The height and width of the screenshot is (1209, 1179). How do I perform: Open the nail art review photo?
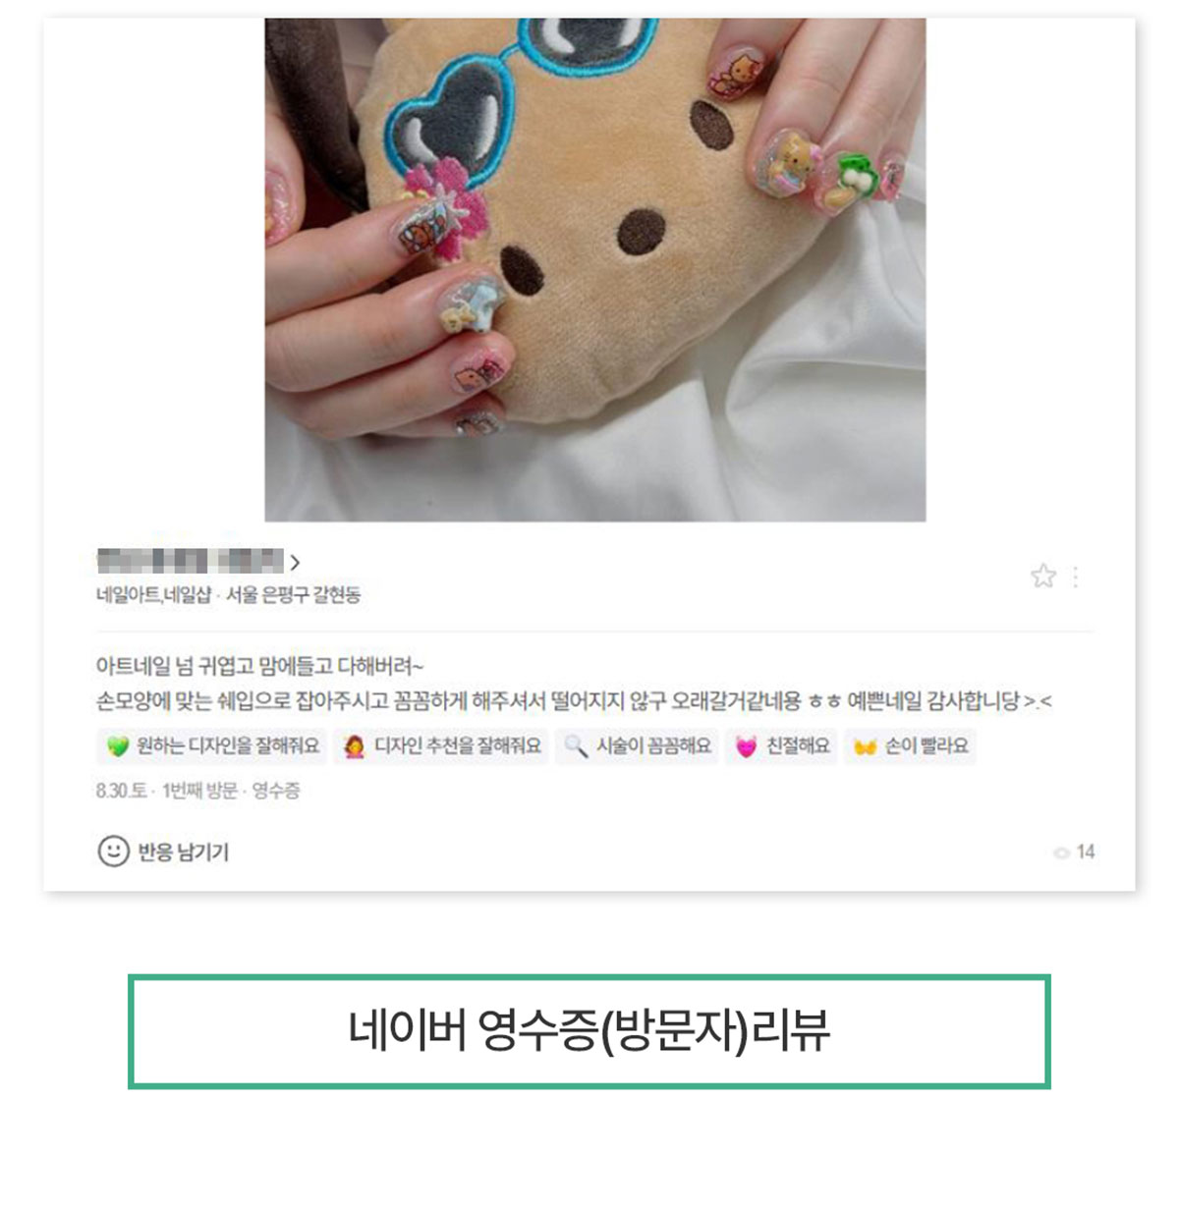point(594,269)
